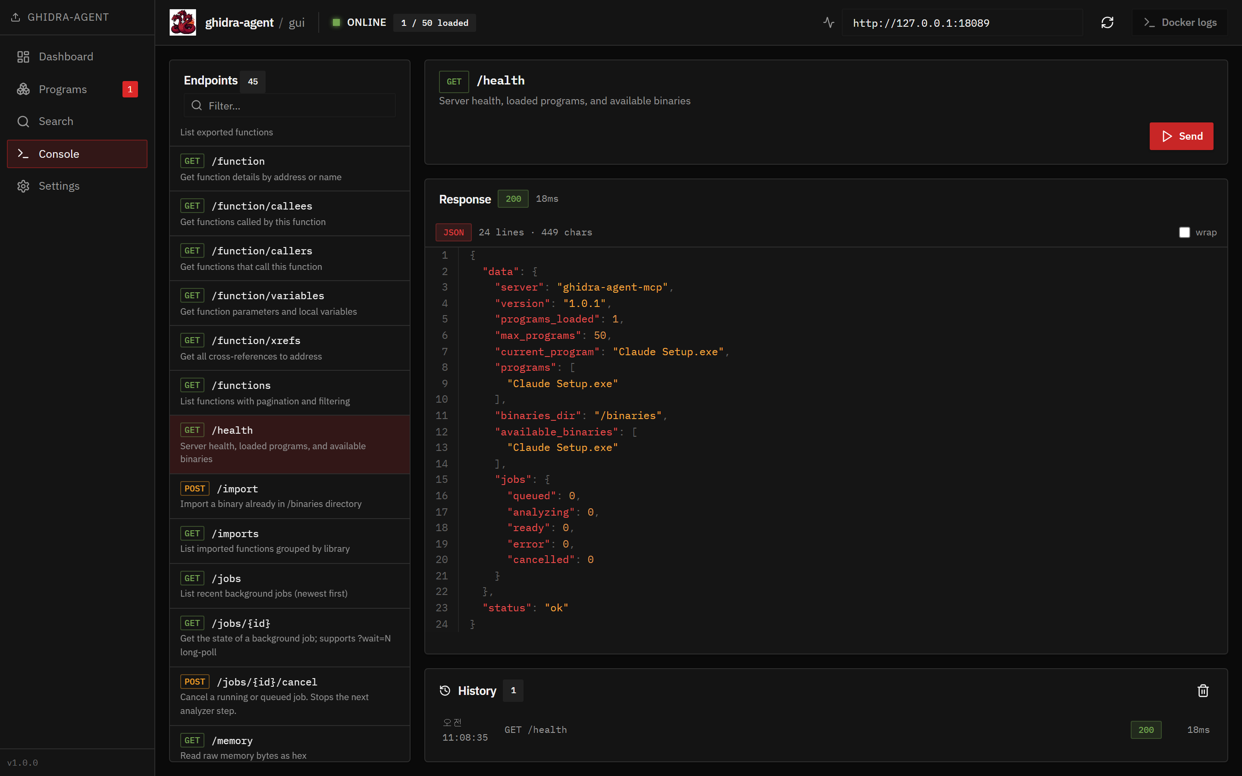Select the Console sidebar item

(77, 154)
